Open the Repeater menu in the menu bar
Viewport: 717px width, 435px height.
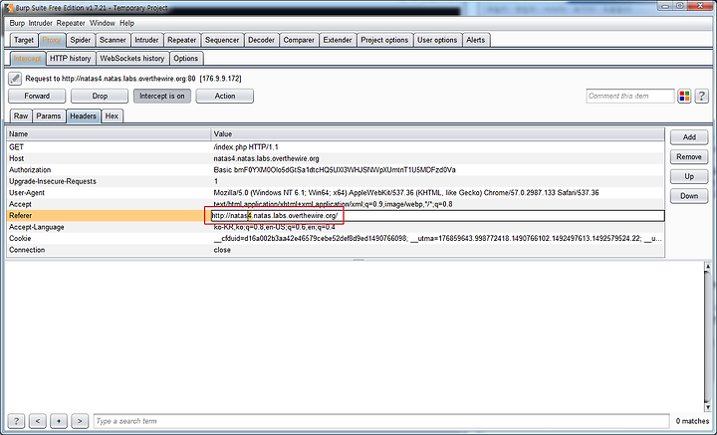[x=71, y=23]
